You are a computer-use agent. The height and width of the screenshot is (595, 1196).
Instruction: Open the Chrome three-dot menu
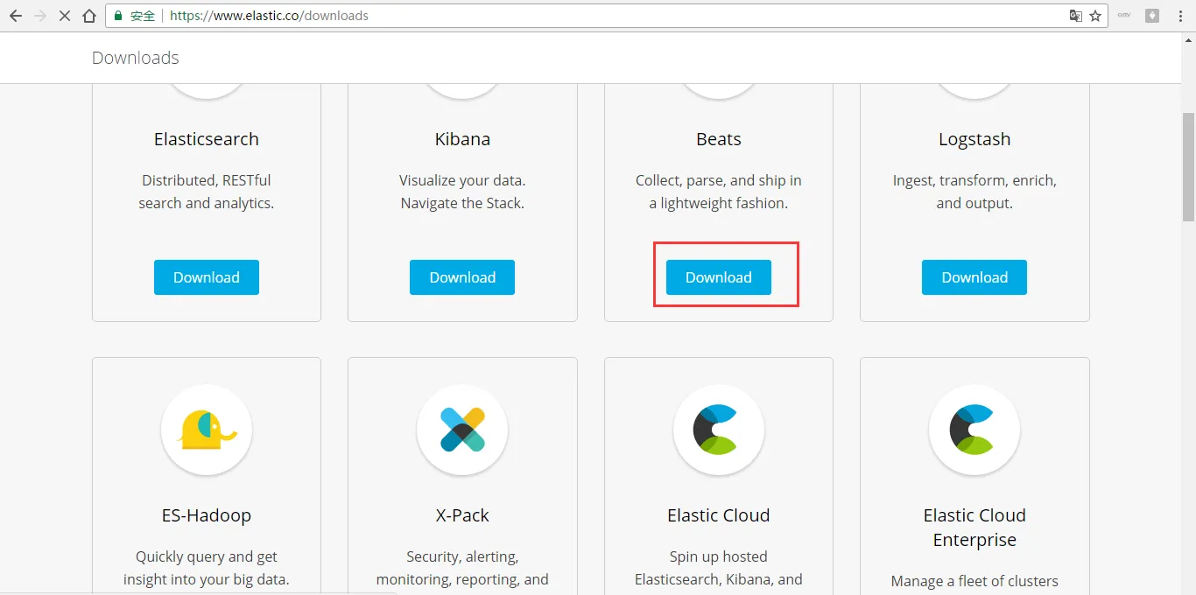point(1179,16)
